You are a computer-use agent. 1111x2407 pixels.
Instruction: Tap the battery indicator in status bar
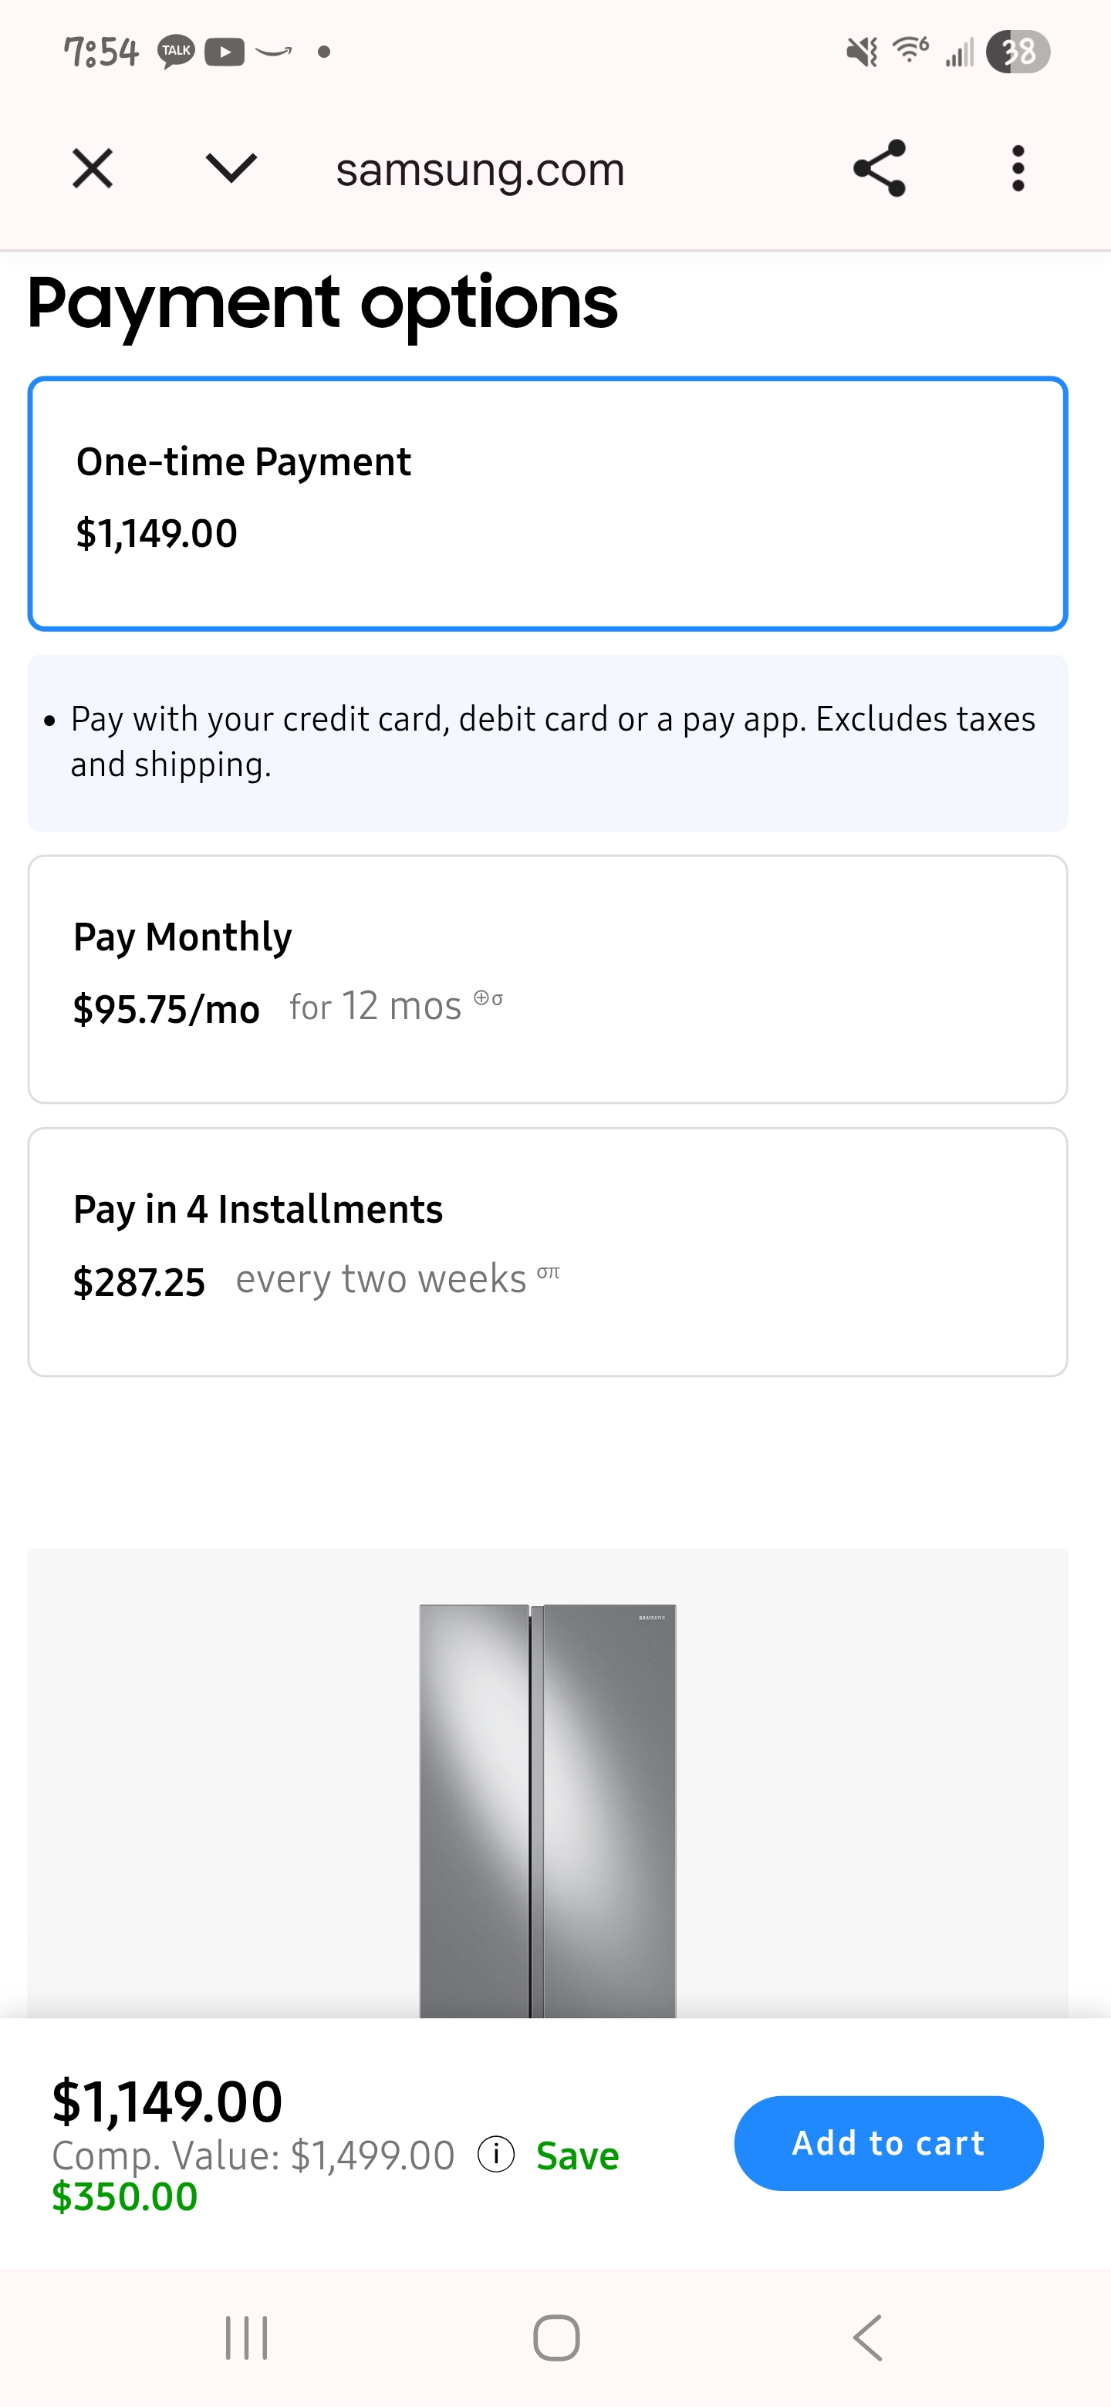[1018, 52]
